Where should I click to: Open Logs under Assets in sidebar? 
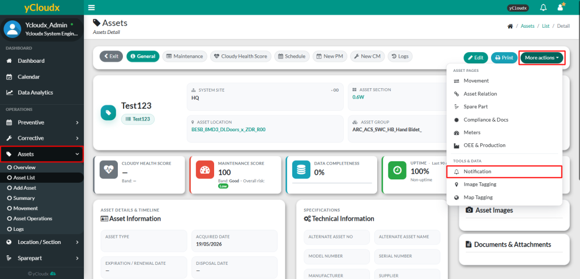[42, 229]
